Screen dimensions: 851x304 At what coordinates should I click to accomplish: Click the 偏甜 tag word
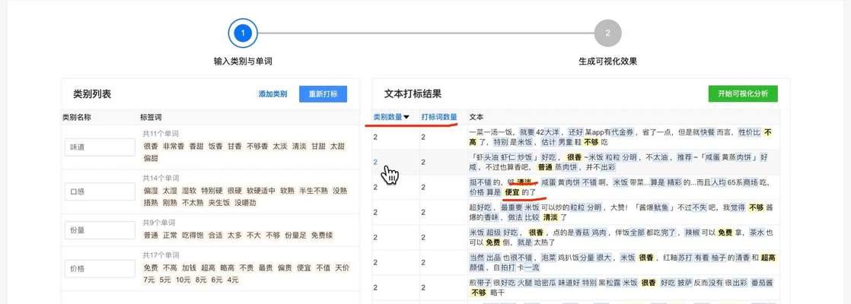point(151,158)
